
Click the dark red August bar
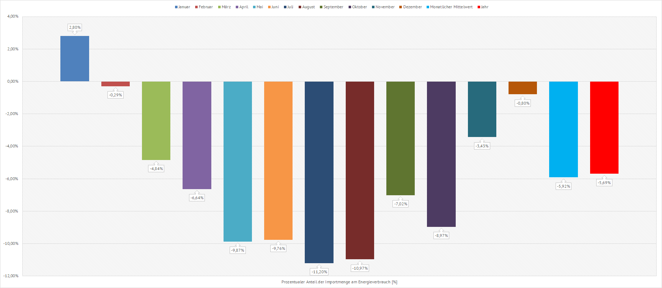click(360, 170)
